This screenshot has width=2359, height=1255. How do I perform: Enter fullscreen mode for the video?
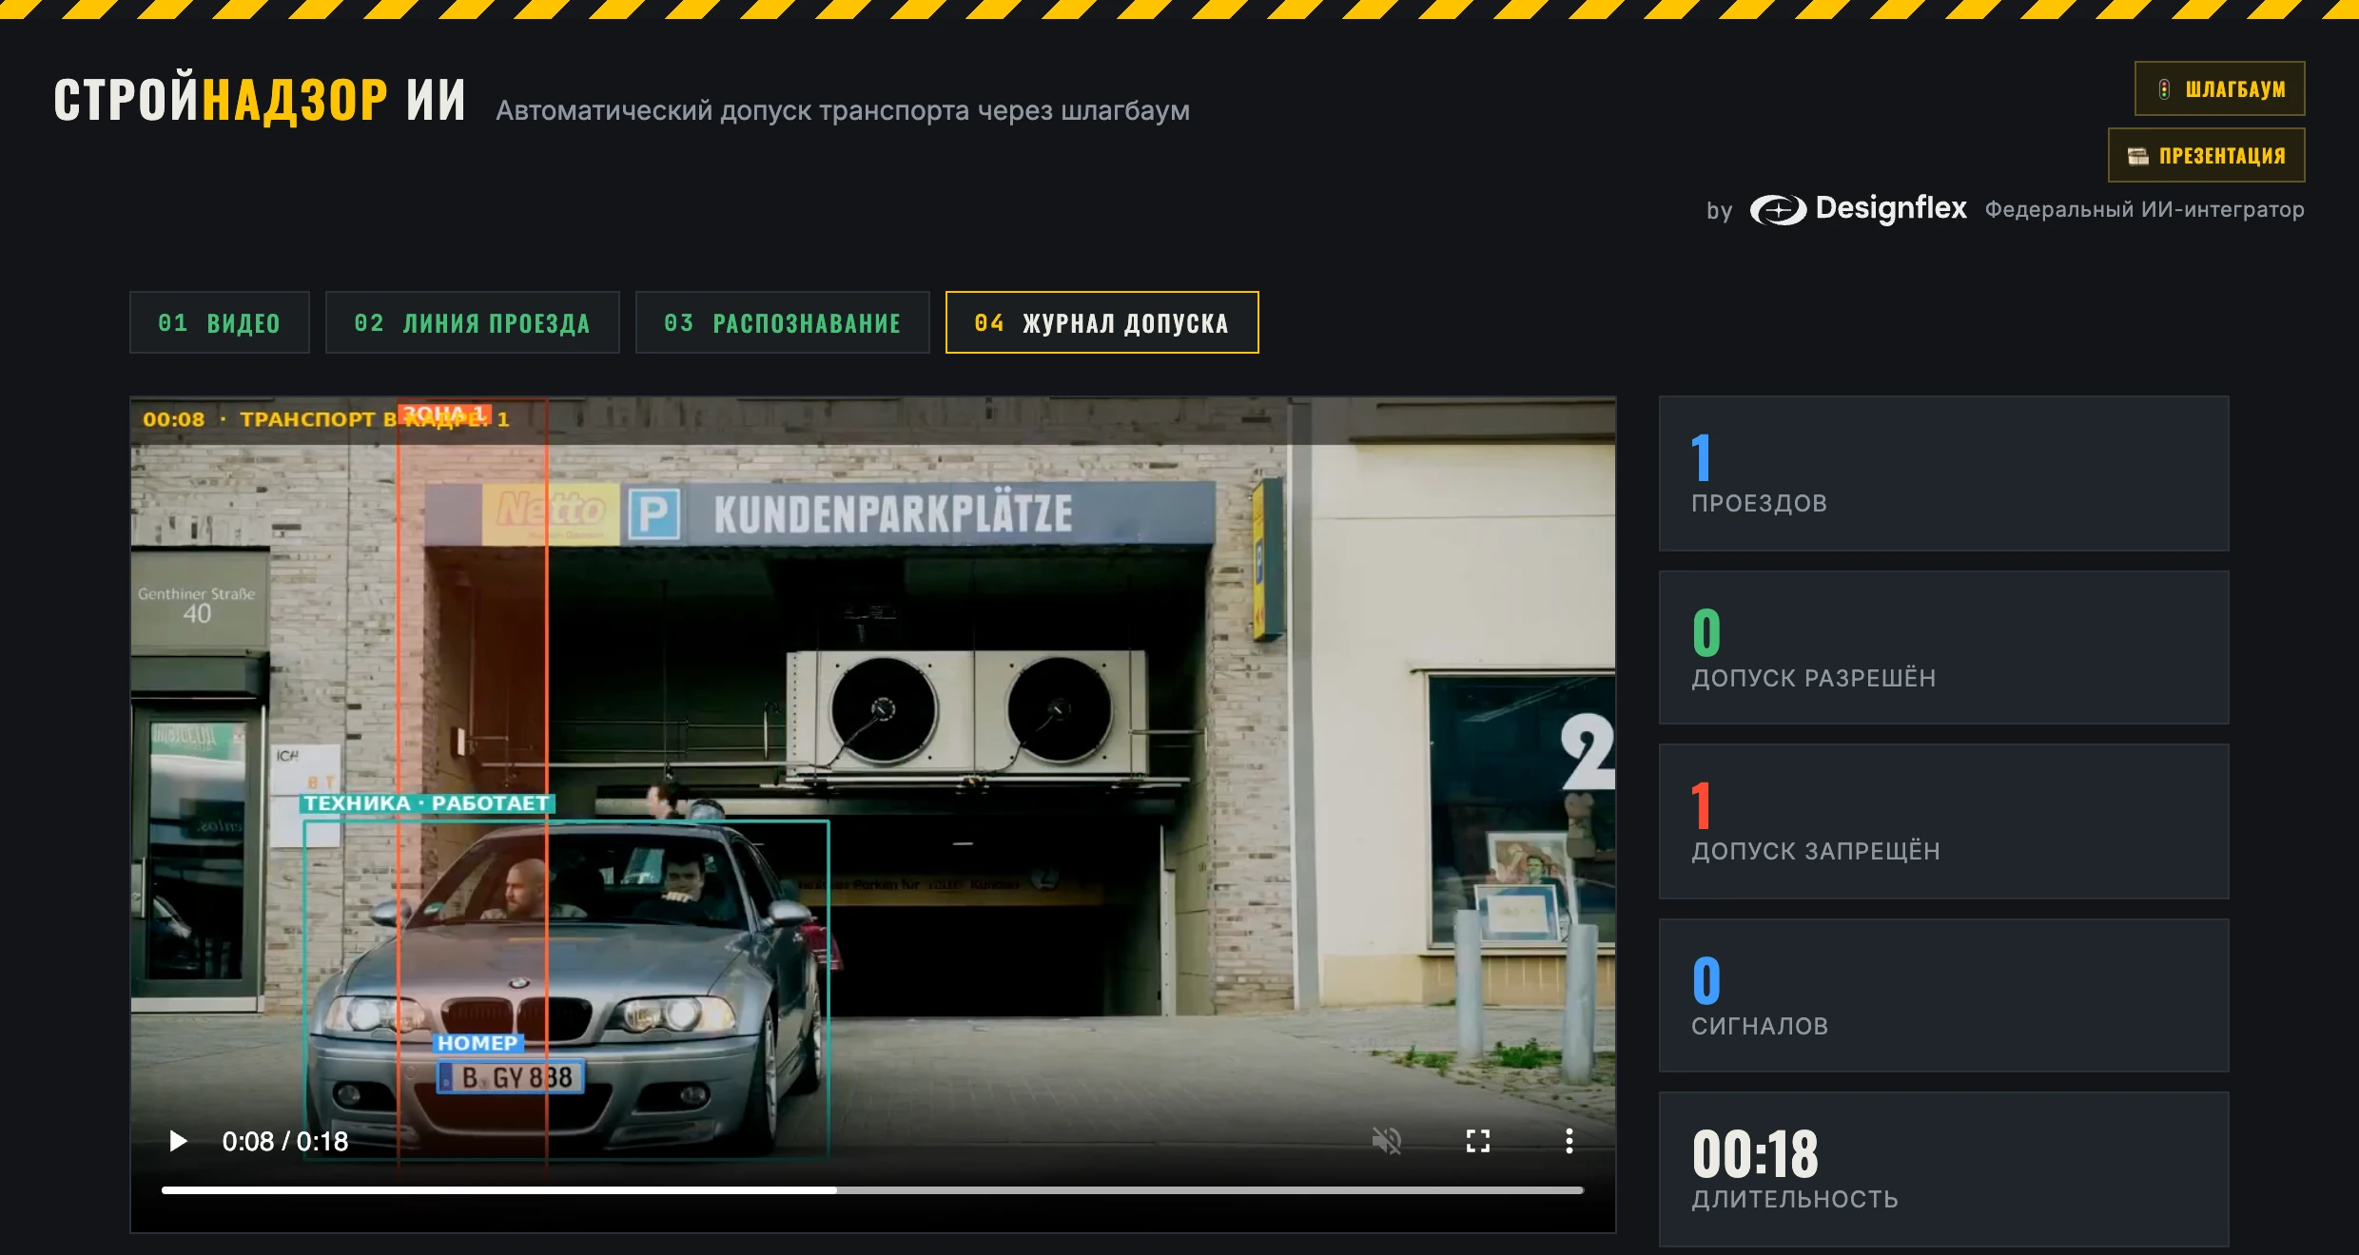click(x=1478, y=1141)
